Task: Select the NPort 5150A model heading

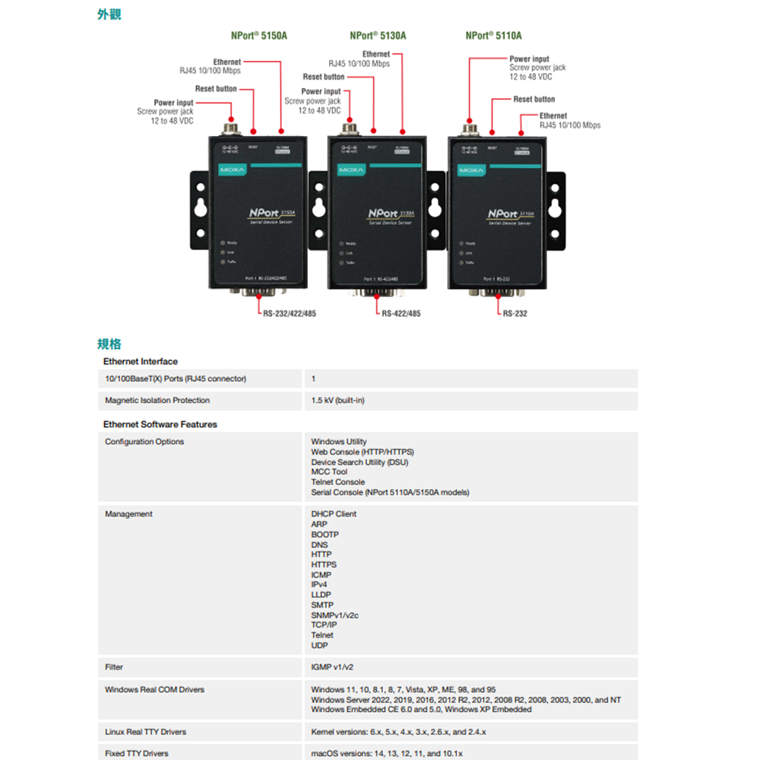Action: pyautogui.click(x=258, y=36)
